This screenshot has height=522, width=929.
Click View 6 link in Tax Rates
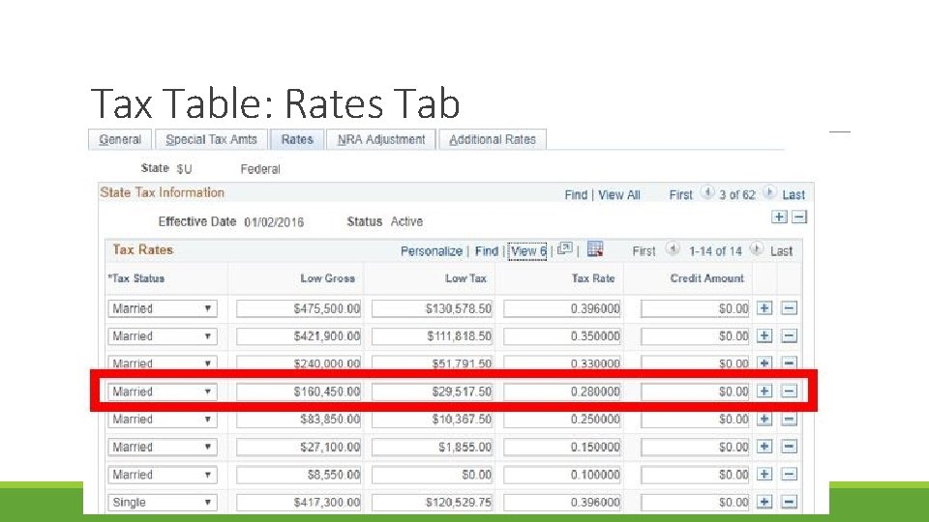527,251
